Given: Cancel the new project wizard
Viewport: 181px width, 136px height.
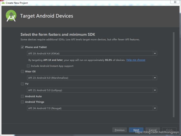Looking at the screenshot, I should pos(153,130).
